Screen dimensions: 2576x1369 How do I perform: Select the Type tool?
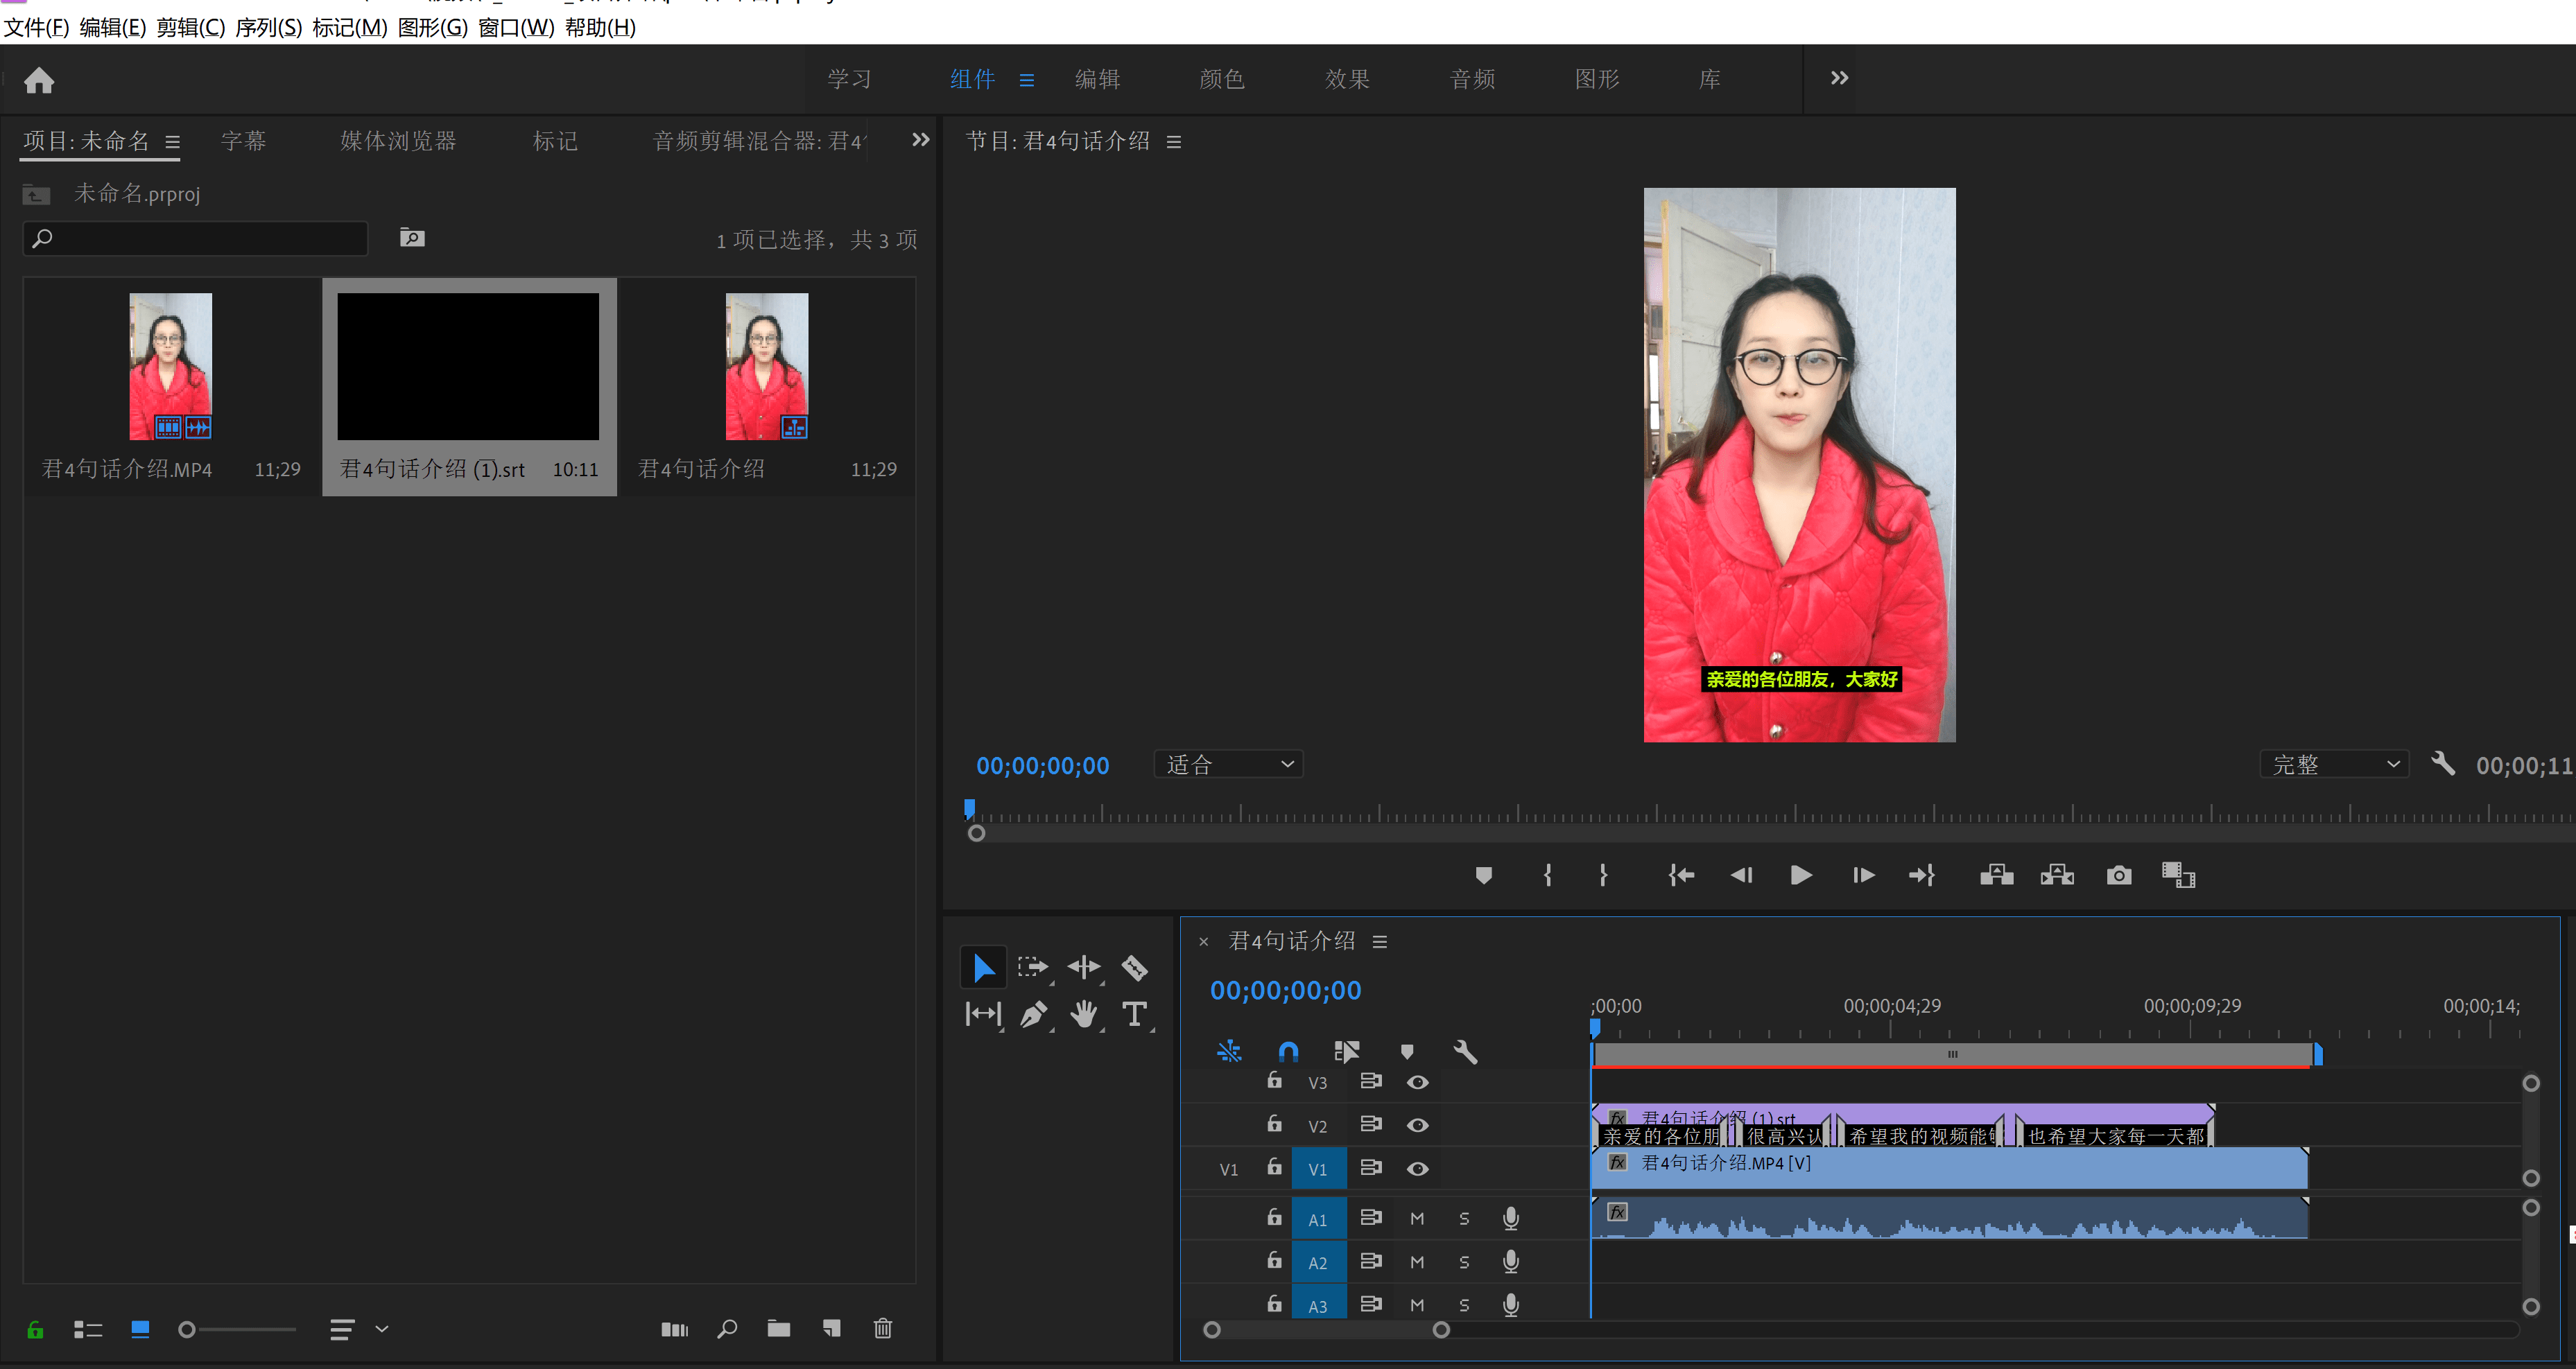tap(1134, 1014)
